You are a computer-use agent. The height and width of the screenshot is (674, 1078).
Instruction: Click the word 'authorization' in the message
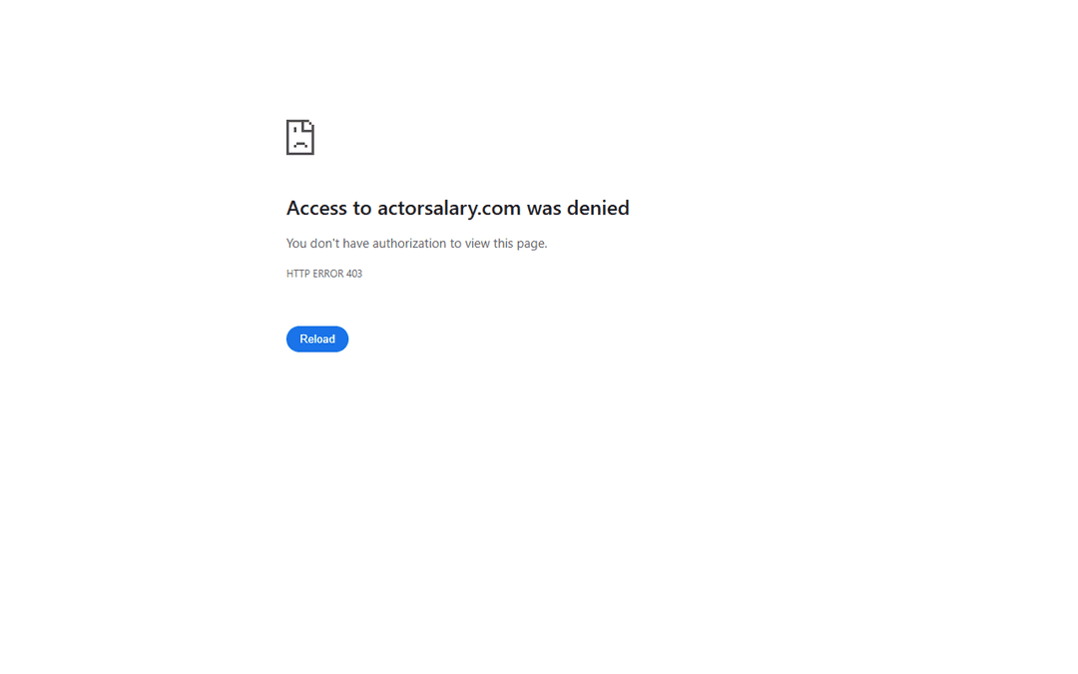[x=409, y=244]
